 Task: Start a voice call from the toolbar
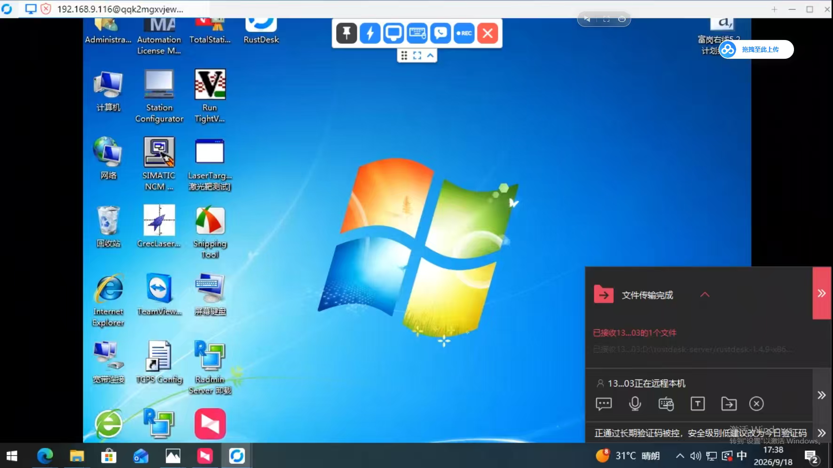coord(440,33)
